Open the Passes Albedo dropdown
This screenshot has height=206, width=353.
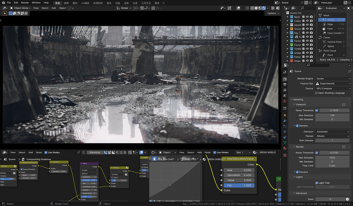(332, 136)
